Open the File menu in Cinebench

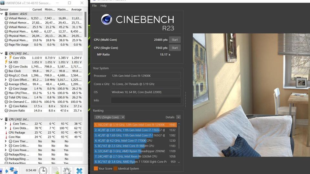click(x=94, y=6)
